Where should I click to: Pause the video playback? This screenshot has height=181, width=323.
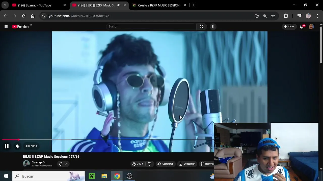7,146
